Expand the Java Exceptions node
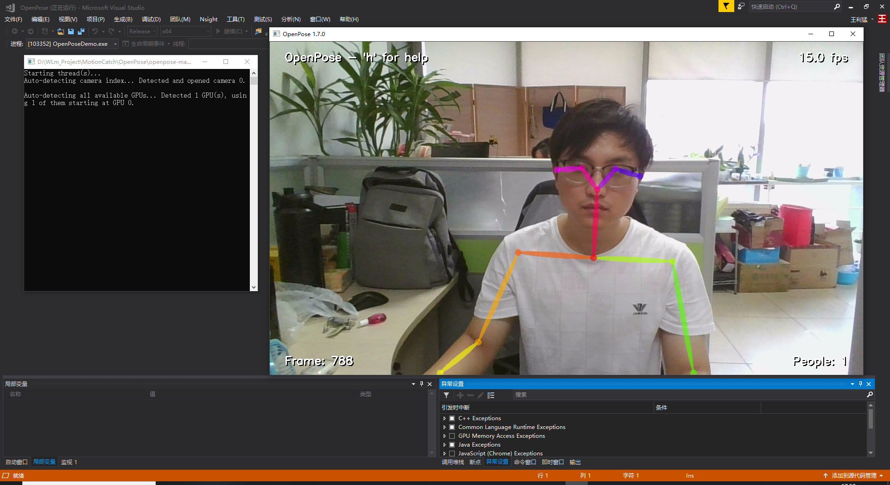The image size is (890, 485). 445,445
